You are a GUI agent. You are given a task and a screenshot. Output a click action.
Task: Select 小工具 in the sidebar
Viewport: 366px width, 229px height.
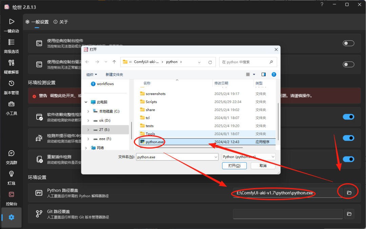tap(11, 109)
